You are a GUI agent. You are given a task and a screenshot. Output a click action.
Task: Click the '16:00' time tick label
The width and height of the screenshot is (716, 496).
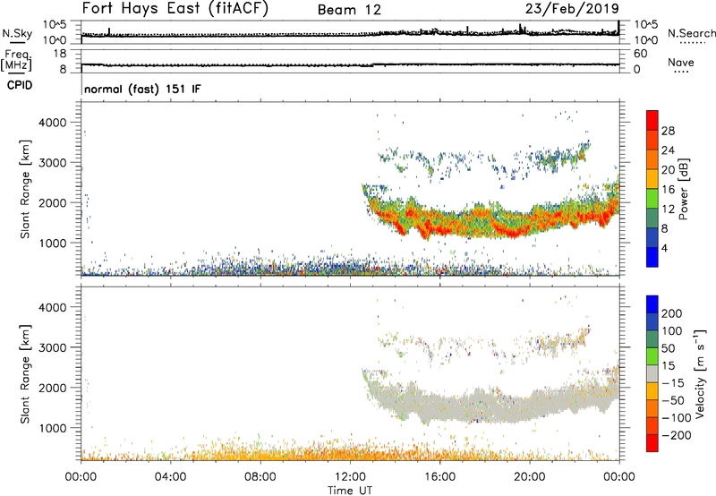[x=439, y=477]
